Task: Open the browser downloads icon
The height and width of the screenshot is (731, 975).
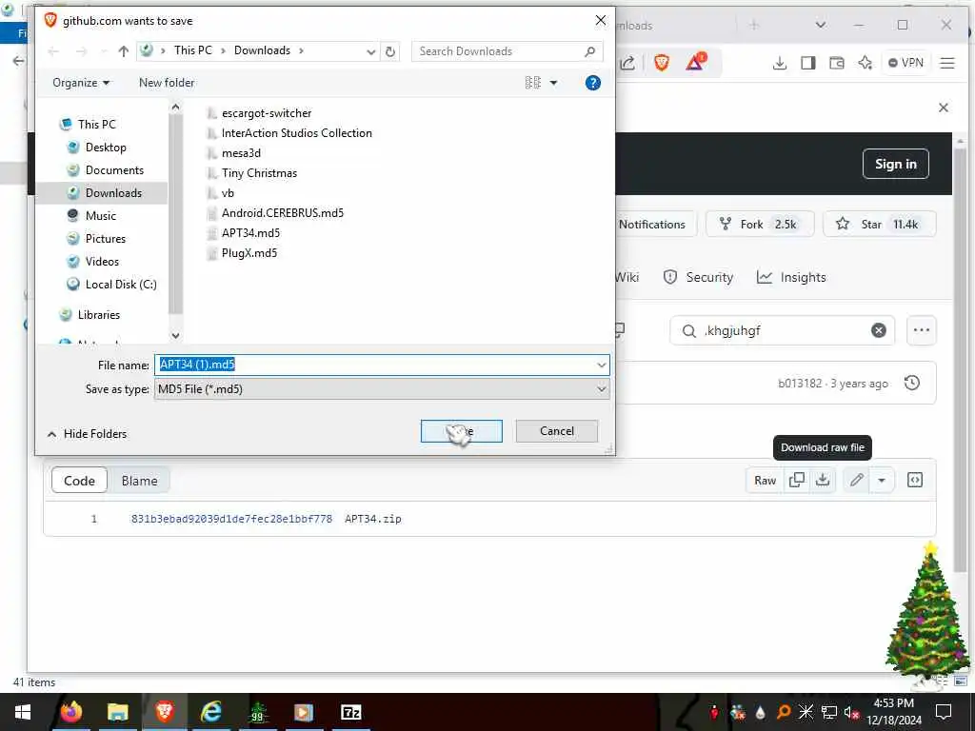Action: click(779, 63)
